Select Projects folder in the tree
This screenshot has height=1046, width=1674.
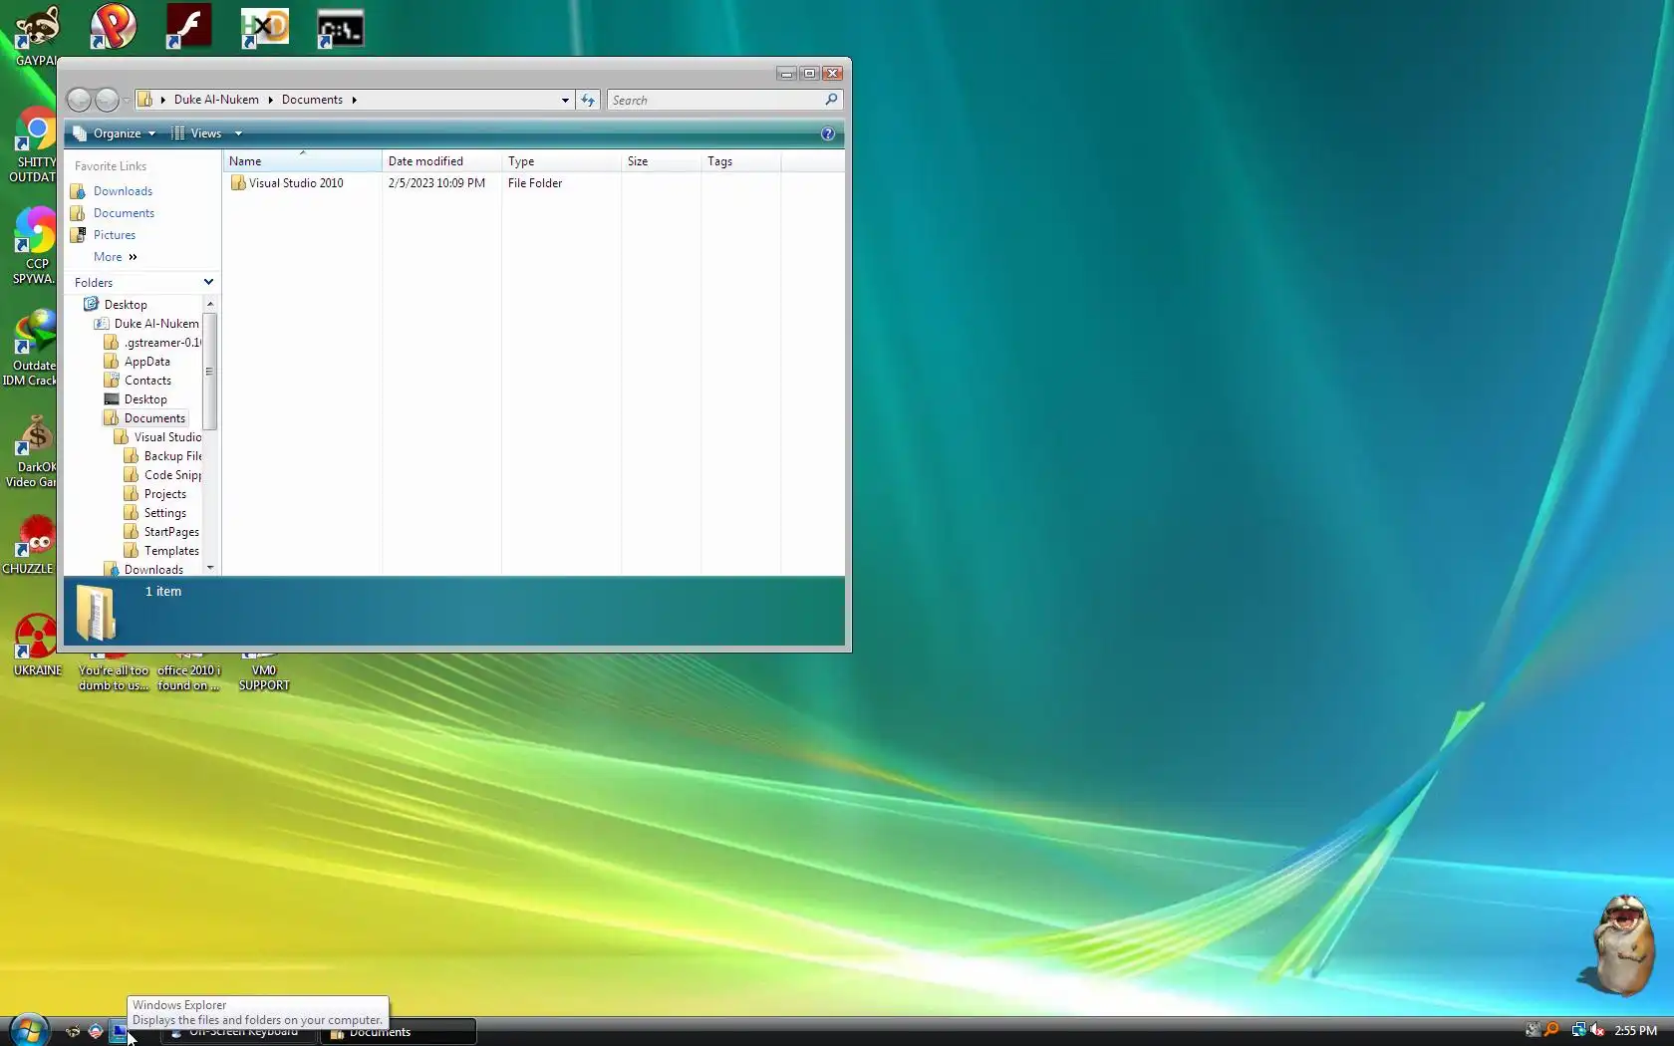coord(164,494)
